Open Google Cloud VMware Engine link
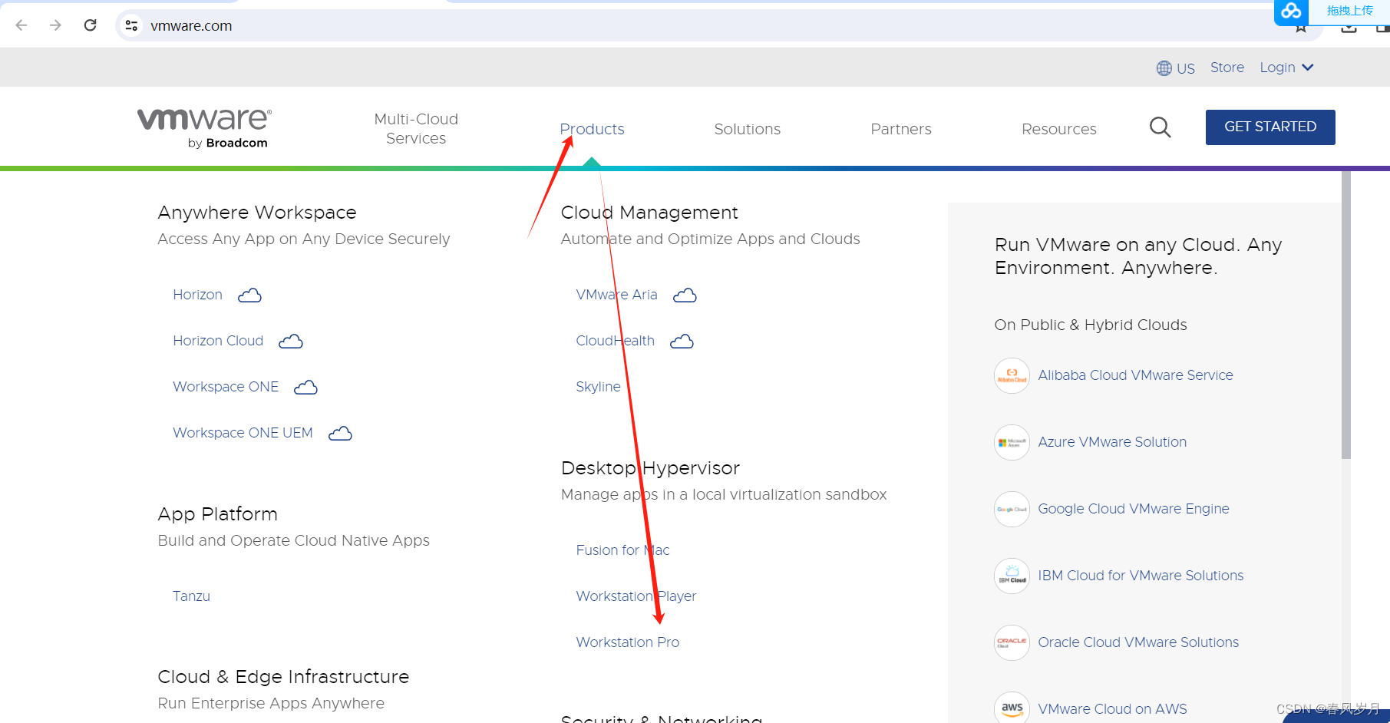 [1133, 509]
